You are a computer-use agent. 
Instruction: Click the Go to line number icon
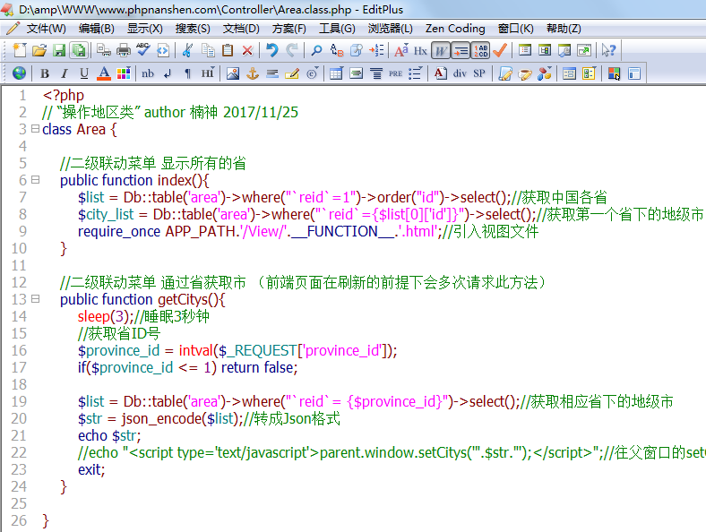tap(376, 50)
